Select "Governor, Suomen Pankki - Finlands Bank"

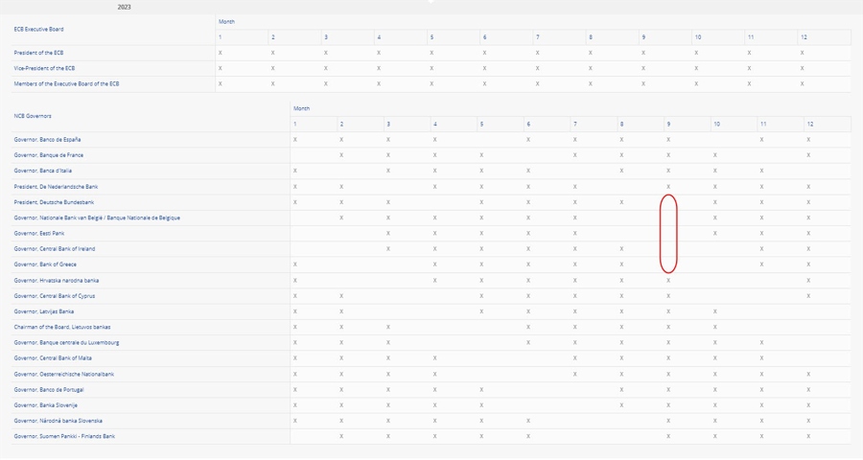(x=64, y=436)
